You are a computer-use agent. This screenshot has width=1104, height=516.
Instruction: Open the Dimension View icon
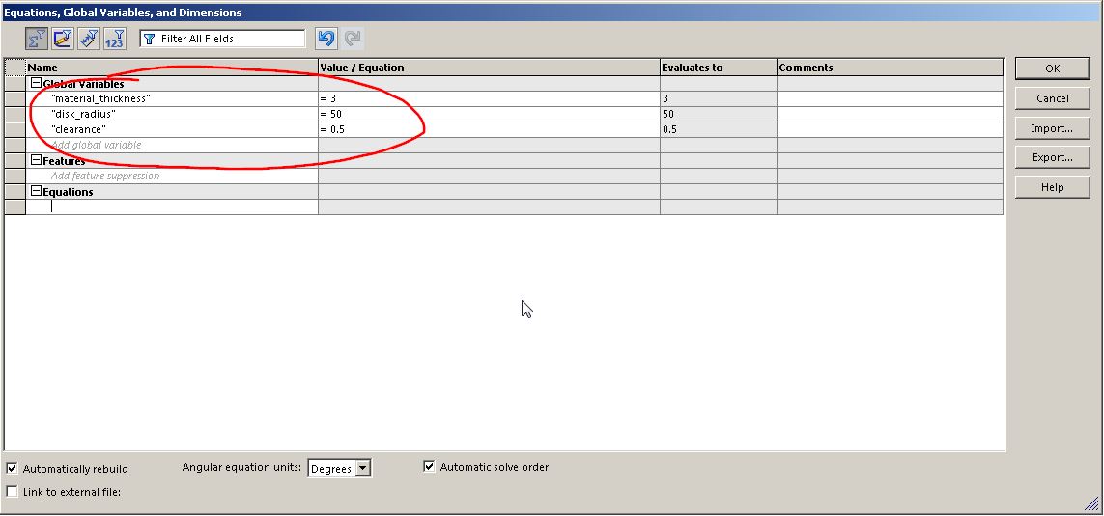click(89, 39)
